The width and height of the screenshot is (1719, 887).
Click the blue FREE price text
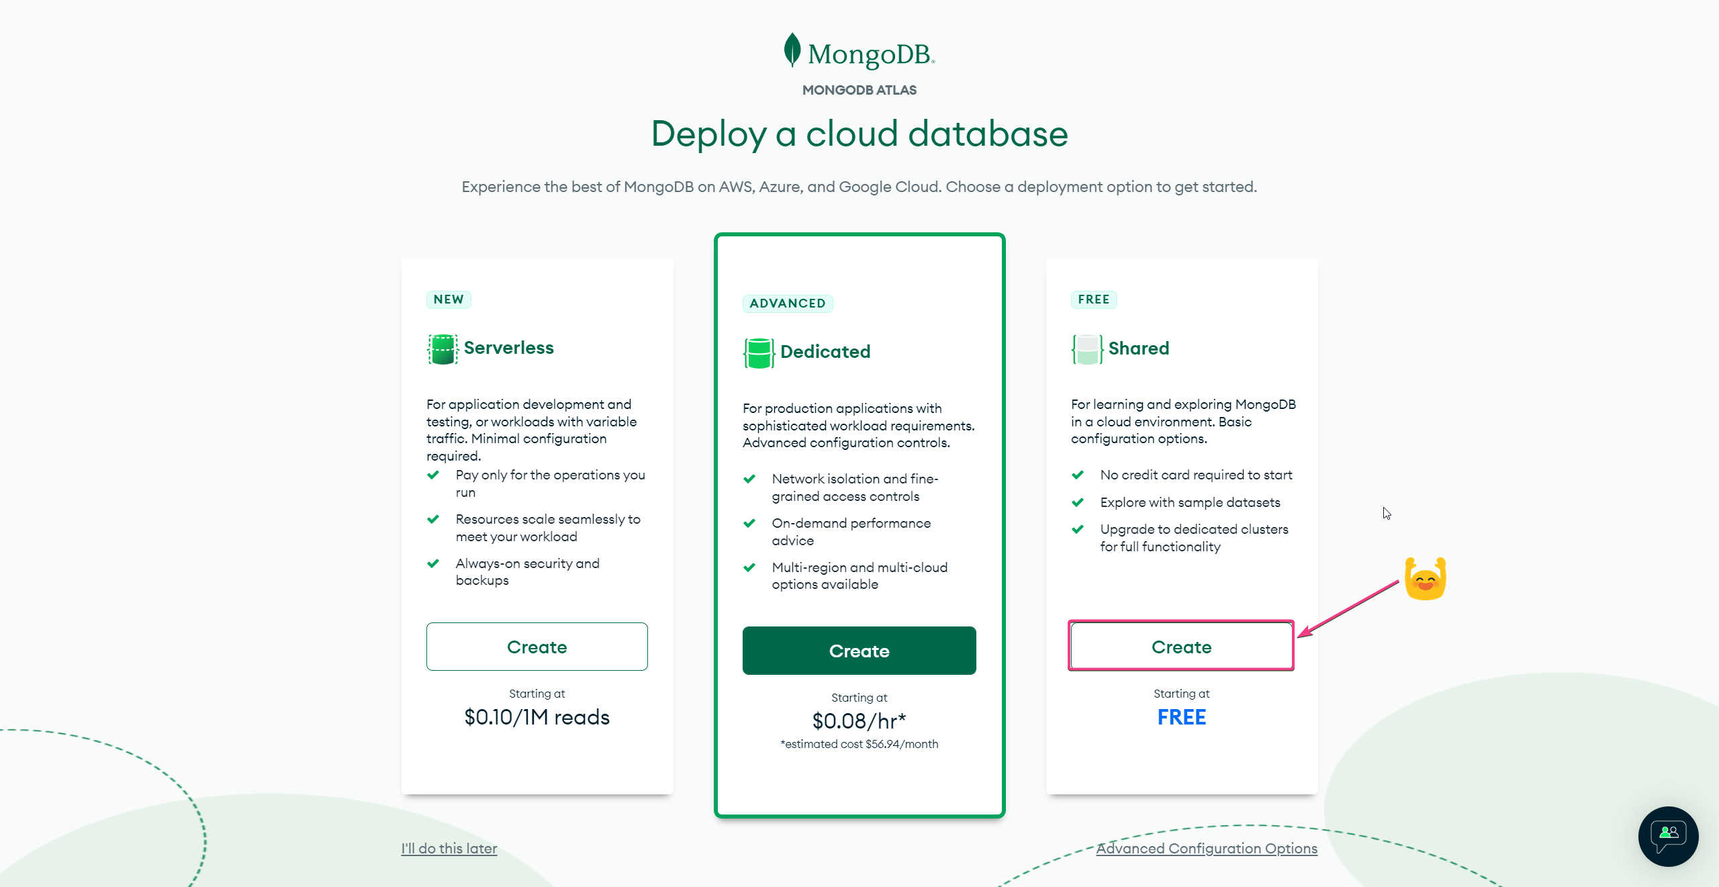point(1181,717)
